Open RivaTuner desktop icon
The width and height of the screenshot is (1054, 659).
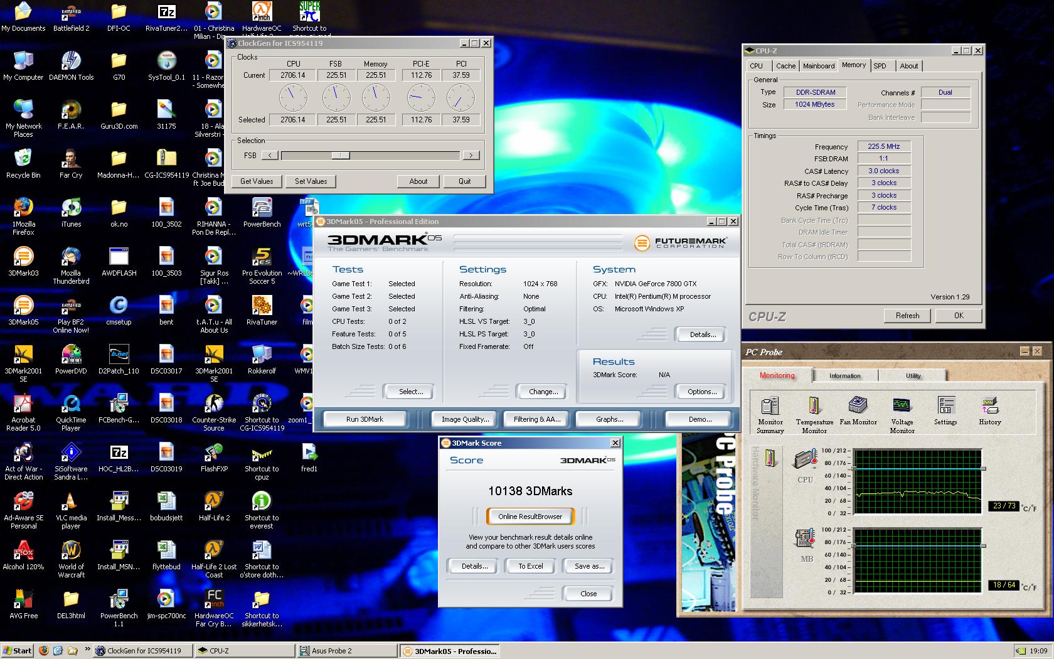click(262, 311)
